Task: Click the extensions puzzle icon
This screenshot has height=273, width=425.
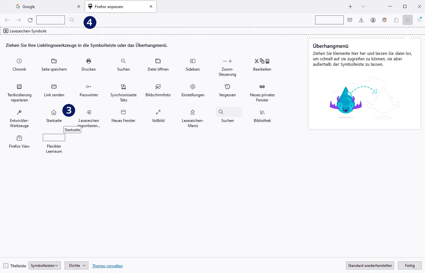Action: click(x=396, y=20)
